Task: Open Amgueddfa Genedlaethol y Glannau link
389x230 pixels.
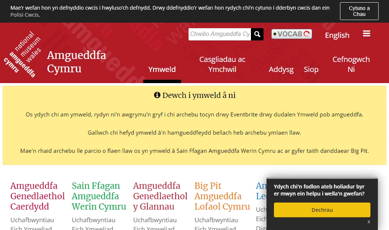Action: (x=160, y=196)
